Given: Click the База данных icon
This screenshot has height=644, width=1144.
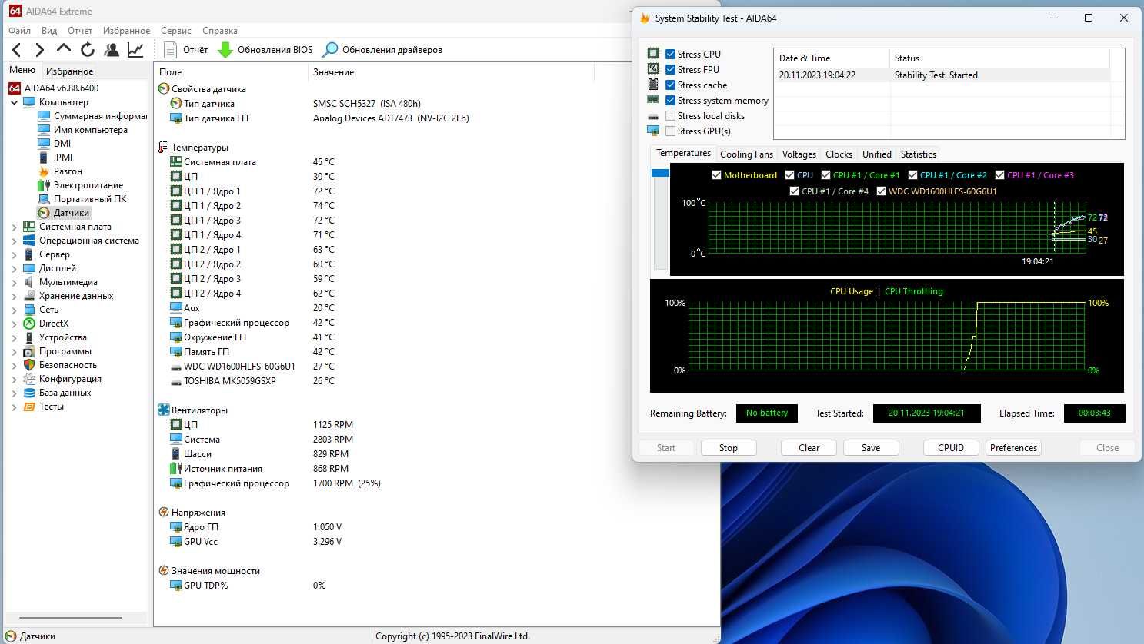Looking at the screenshot, I should coord(29,393).
